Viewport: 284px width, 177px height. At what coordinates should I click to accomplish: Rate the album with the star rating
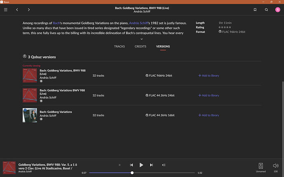tap(225, 27)
